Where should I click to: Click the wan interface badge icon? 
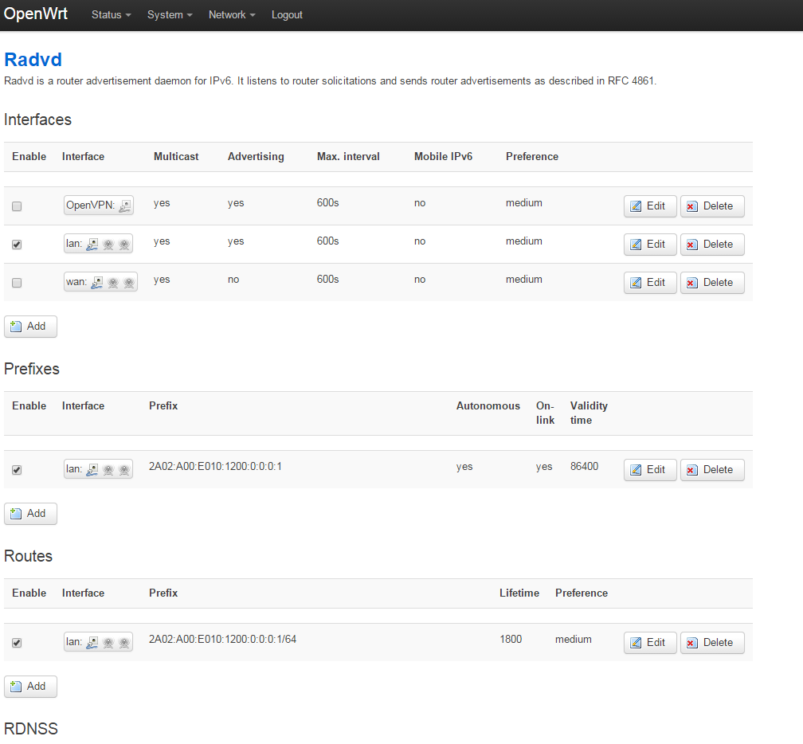(100, 282)
